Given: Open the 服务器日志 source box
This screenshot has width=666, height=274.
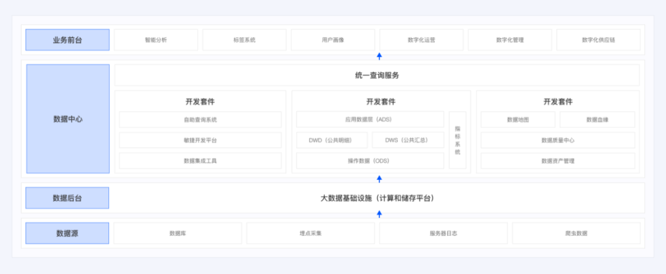Looking at the screenshot, I should 443,233.
